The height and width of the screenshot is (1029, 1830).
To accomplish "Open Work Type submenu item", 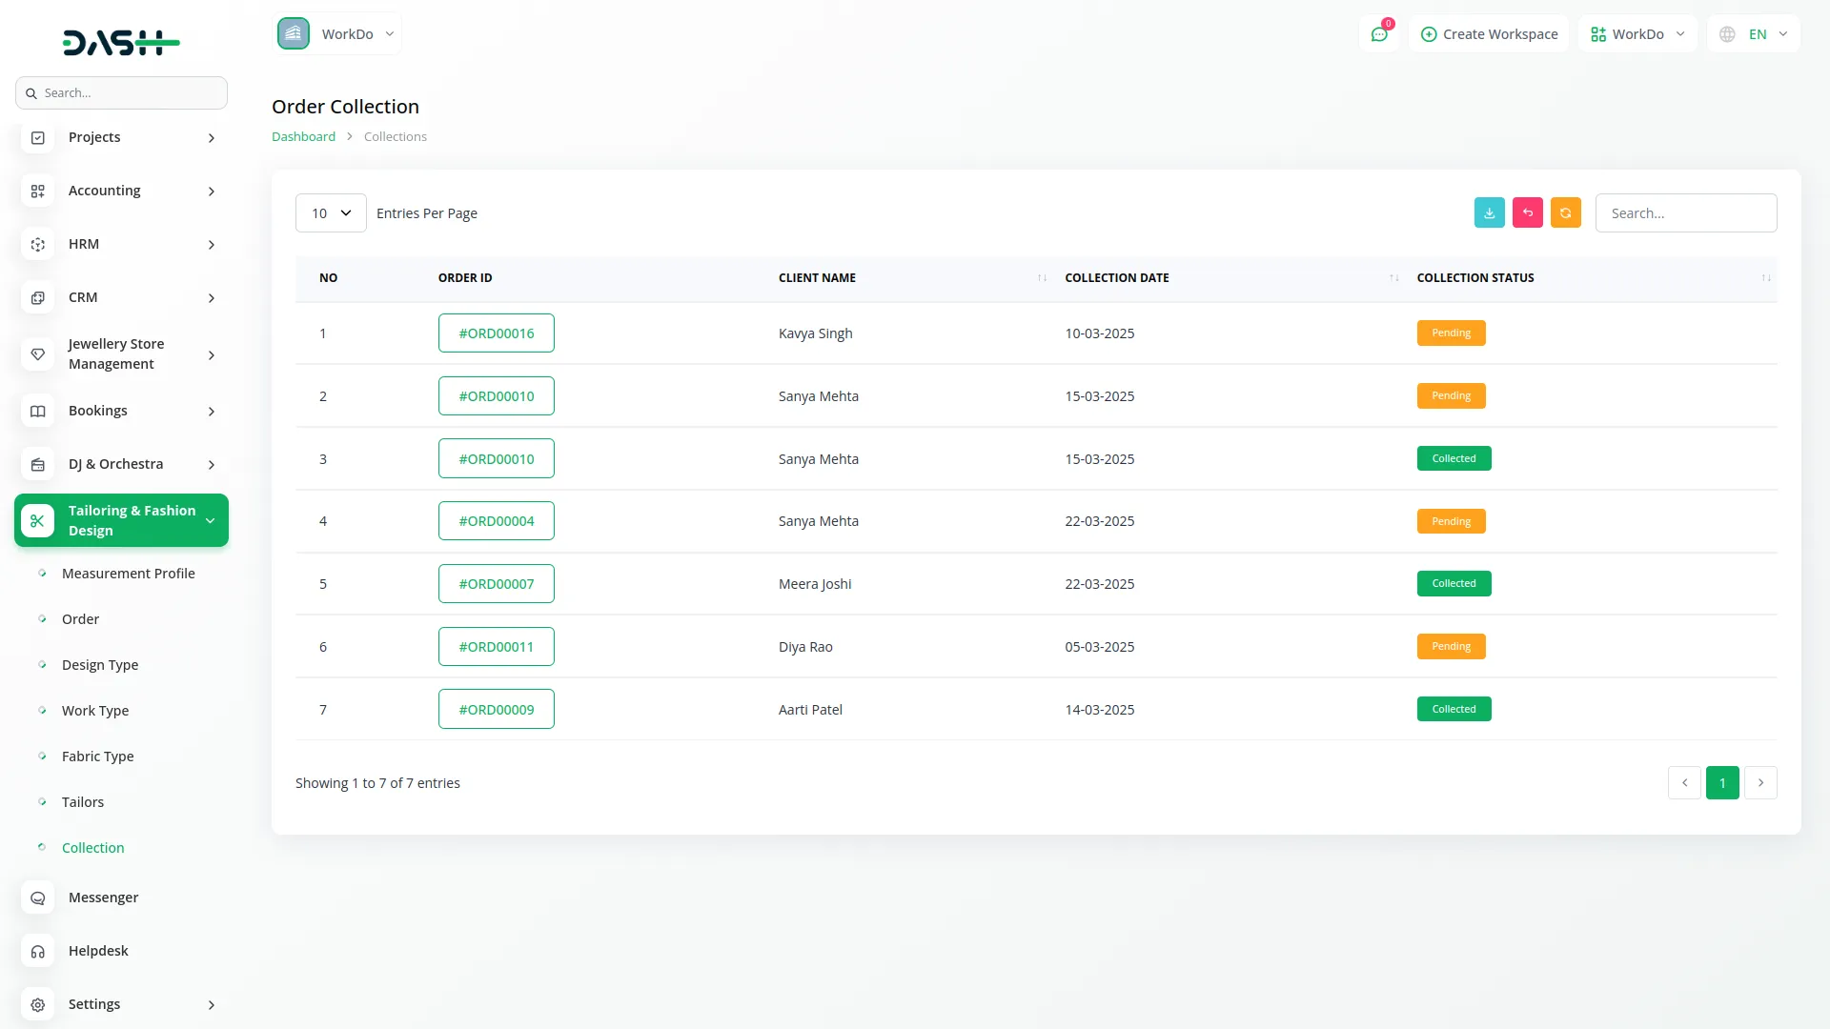I will click(x=95, y=711).
